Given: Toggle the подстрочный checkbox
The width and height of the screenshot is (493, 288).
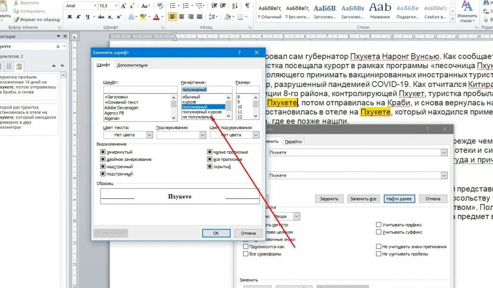Looking at the screenshot, I should click(x=103, y=173).
